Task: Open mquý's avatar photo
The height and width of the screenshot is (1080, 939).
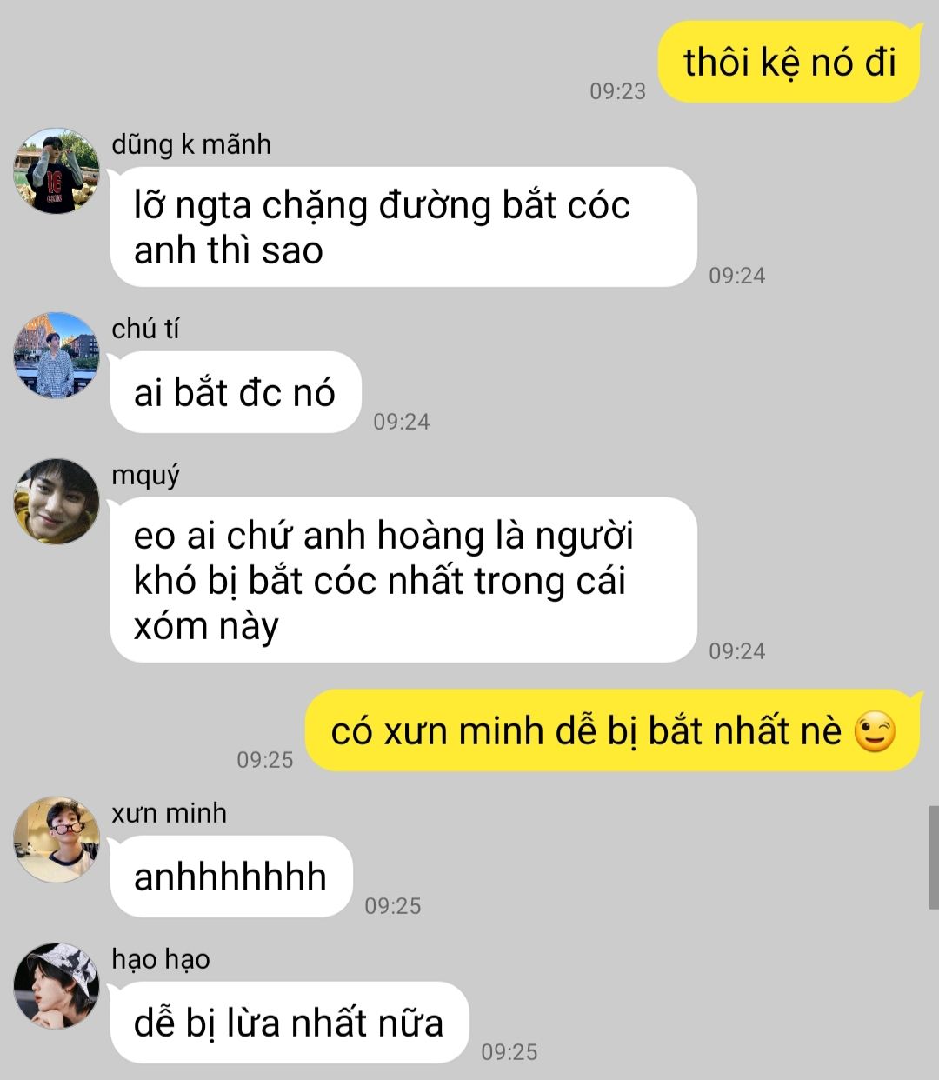Action: point(57,502)
